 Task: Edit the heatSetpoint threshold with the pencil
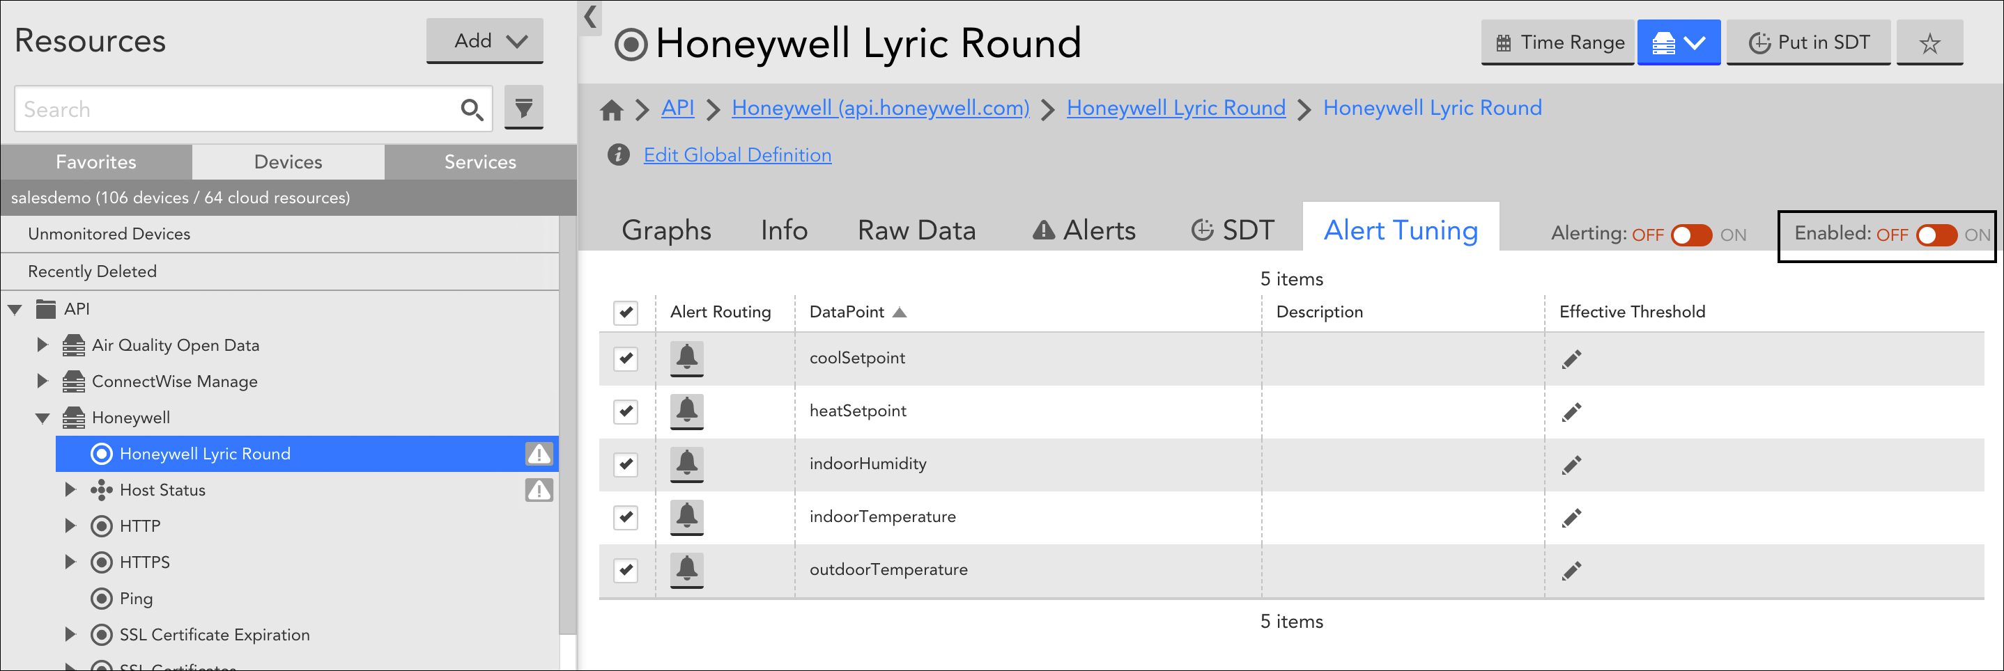[1571, 412]
